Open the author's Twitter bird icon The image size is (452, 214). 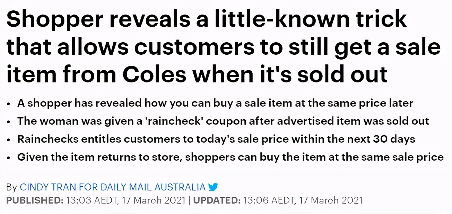coord(213,187)
